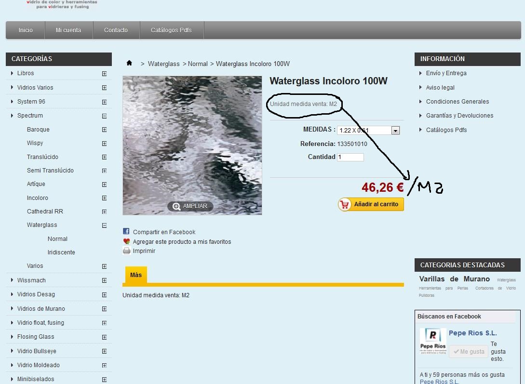Click the heart favorites icon
The height and width of the screenshot is (384, 525).
[126, 241]
